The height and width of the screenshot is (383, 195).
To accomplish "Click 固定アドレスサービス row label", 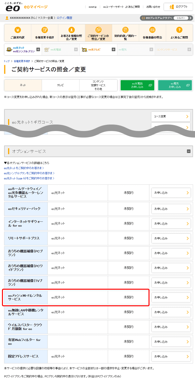I will pyautogui.click(x=23, y=356).
